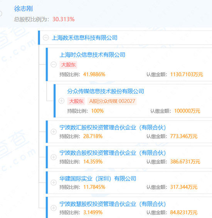Select the total equity ratio 30.313%

click(x=64, y=19)
